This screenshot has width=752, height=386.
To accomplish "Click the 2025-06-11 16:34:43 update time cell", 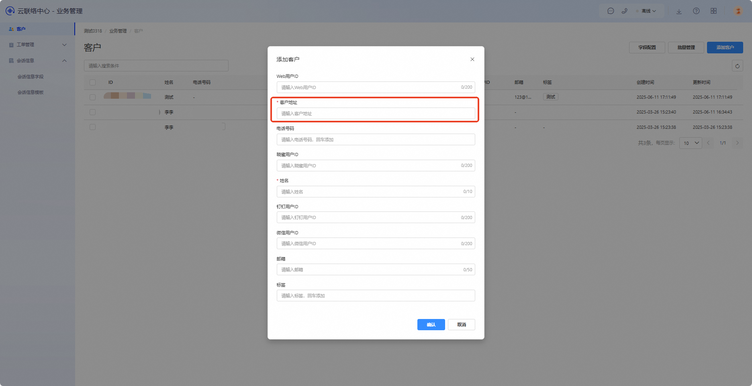I will point(712,112).
